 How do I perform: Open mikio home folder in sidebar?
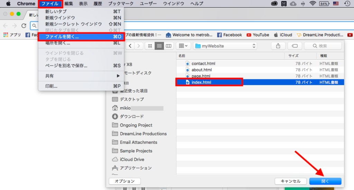pyautogui.click(x=138, y=108)
